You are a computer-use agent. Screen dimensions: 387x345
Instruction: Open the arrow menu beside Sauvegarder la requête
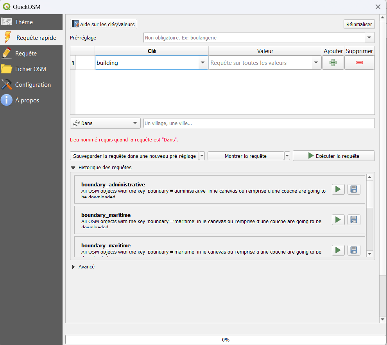202,156
